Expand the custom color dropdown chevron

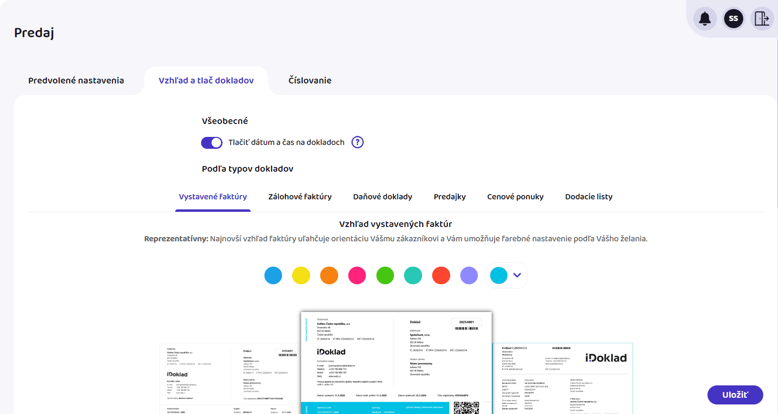click(x=517, y=275)
